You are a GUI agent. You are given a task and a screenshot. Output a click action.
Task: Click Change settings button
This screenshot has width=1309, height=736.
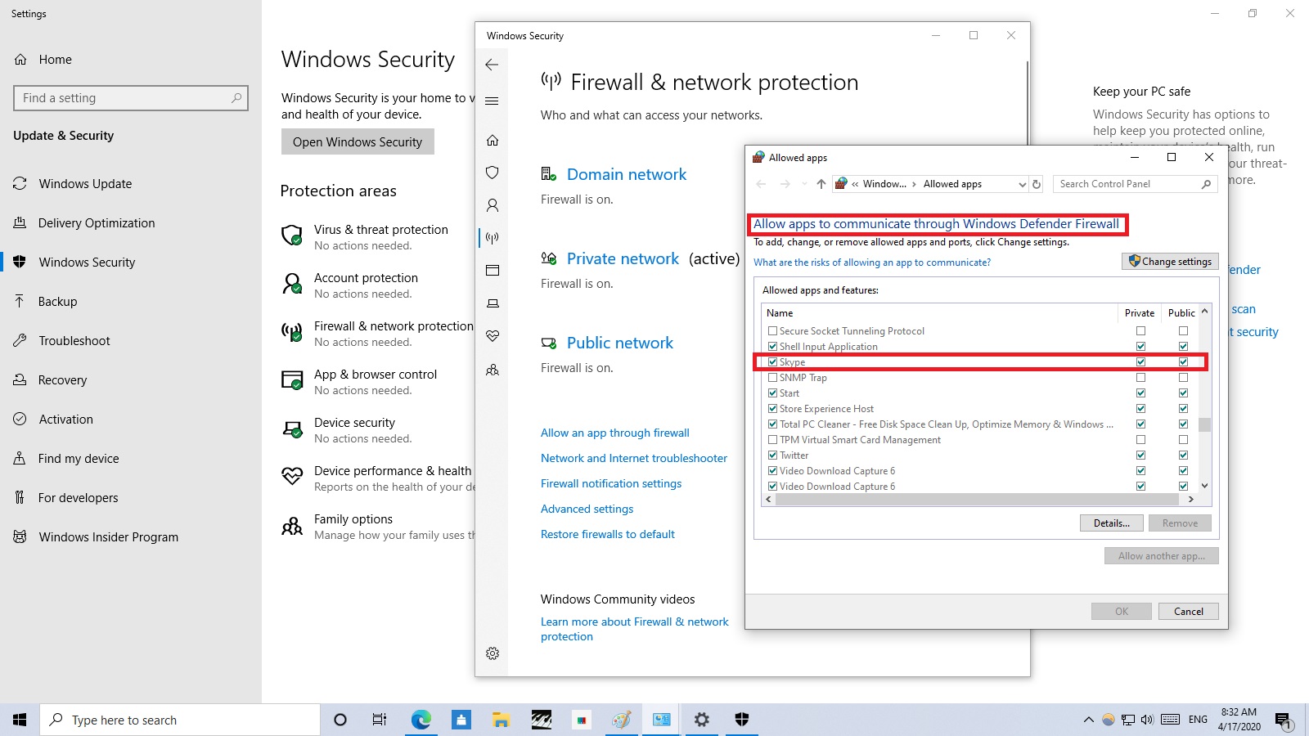click(1170, 262)
